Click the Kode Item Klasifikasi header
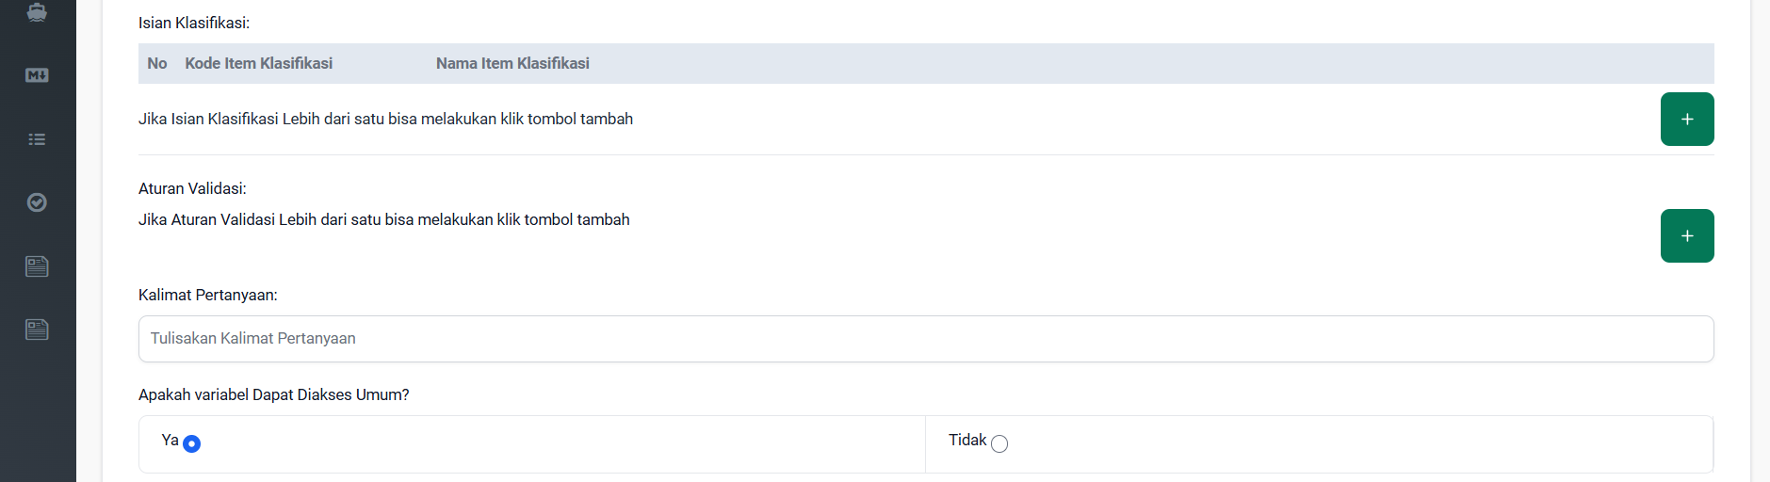 [259, 63]
